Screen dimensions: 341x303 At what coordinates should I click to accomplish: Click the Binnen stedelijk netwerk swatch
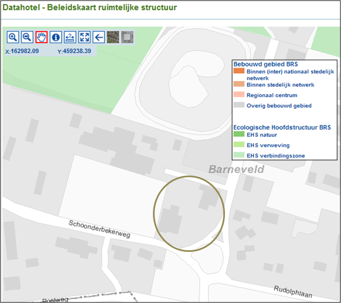239,84
